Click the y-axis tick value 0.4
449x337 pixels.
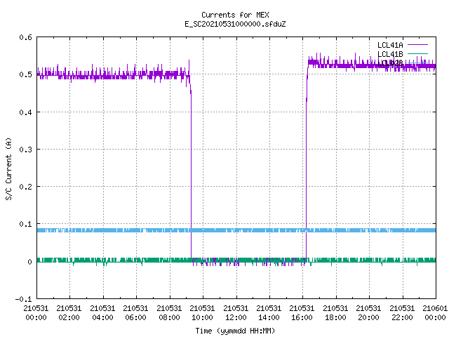click(25, 112)
